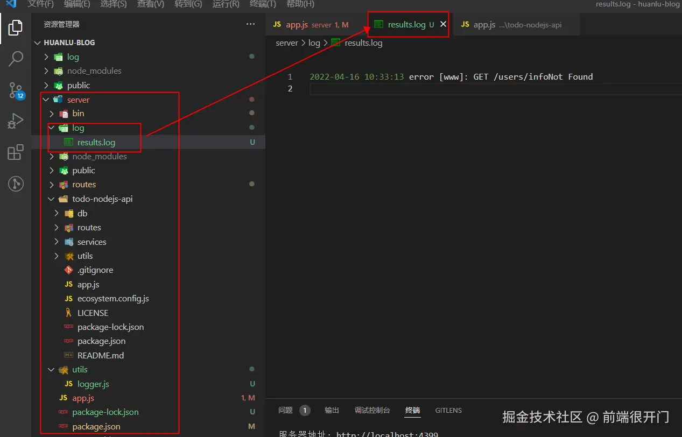682x437 pixels.
Task: Collapse the server folder
Action: click(x=46, y=100)
